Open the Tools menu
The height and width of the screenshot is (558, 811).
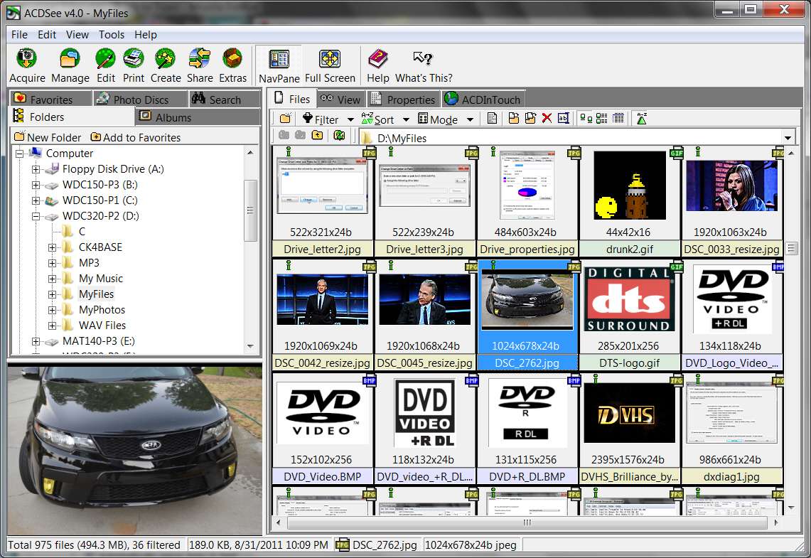pyautogui.click(x=111, y=35)
